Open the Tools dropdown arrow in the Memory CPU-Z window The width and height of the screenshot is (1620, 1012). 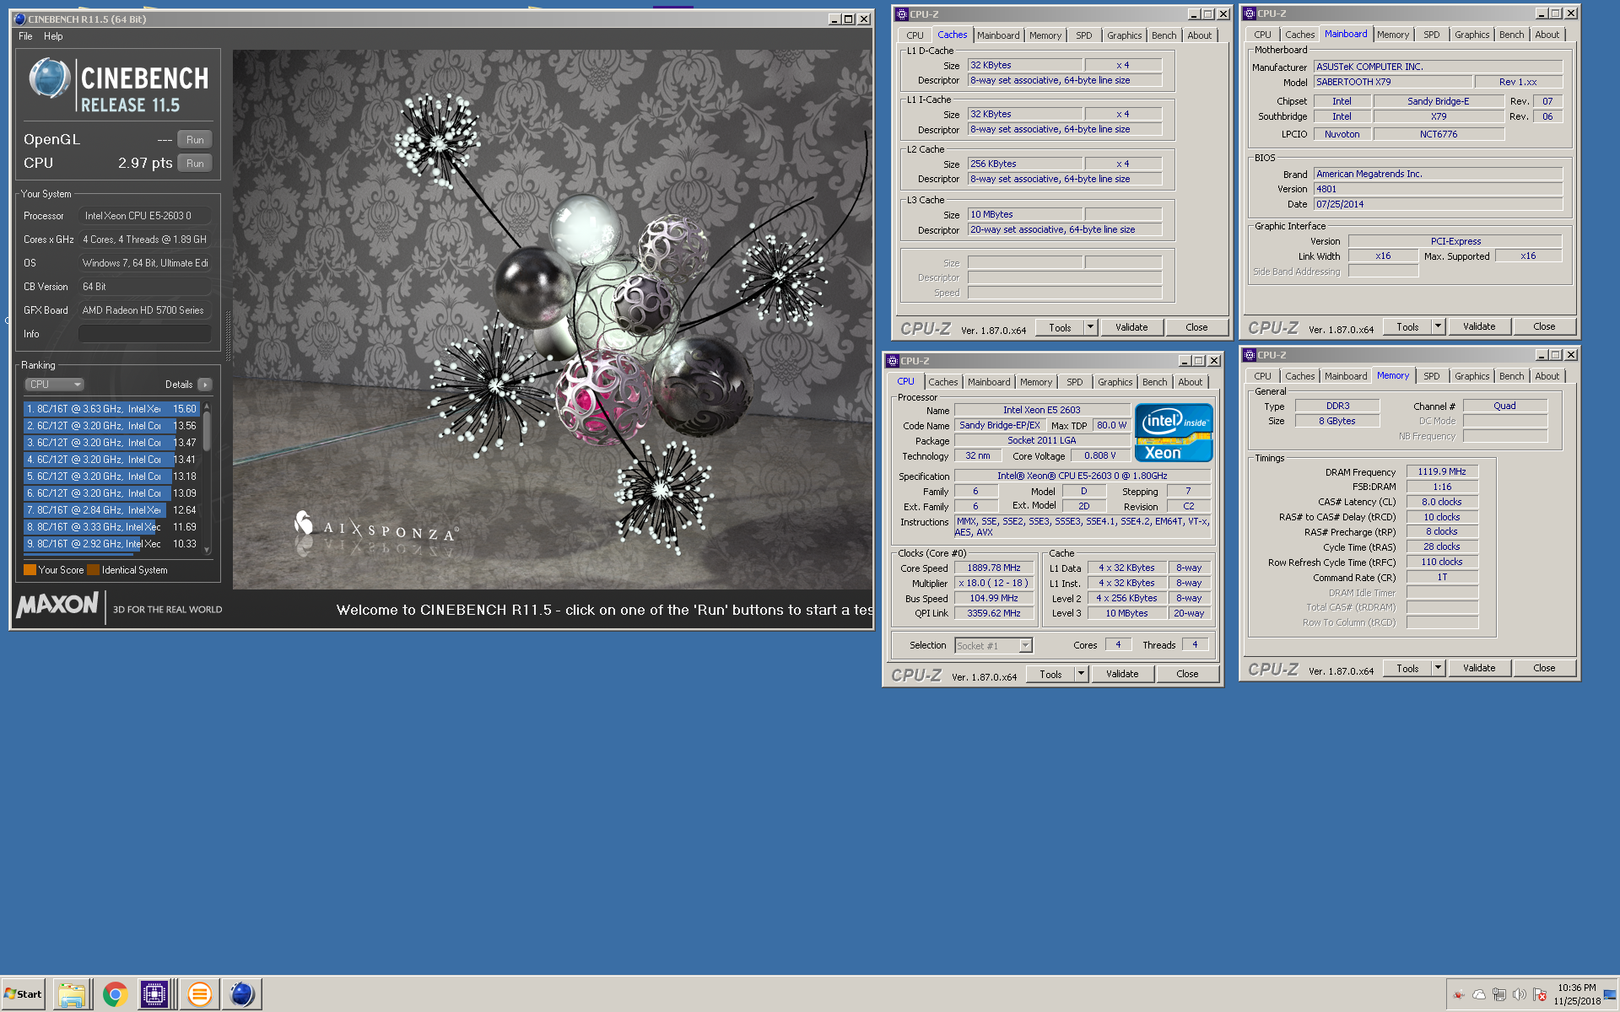point(1438,668)
